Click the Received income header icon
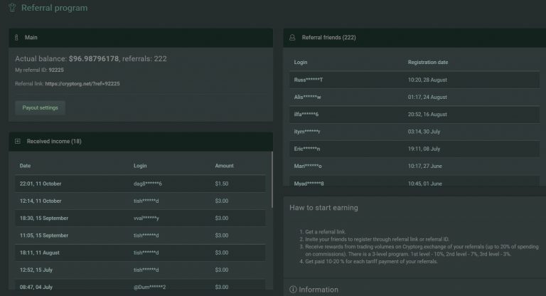Viewport: 546px width, 296px height. click(18, 141)
